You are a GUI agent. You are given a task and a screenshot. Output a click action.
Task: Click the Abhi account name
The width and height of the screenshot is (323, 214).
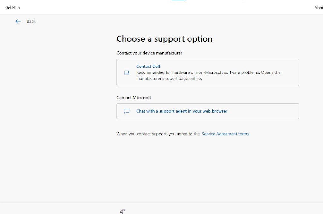point(319,8)
